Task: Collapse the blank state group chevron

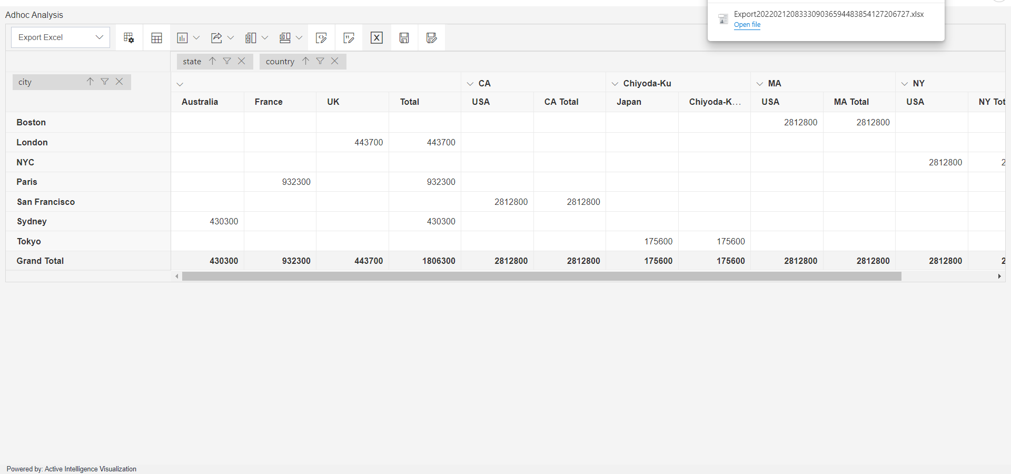Action: 180,84
